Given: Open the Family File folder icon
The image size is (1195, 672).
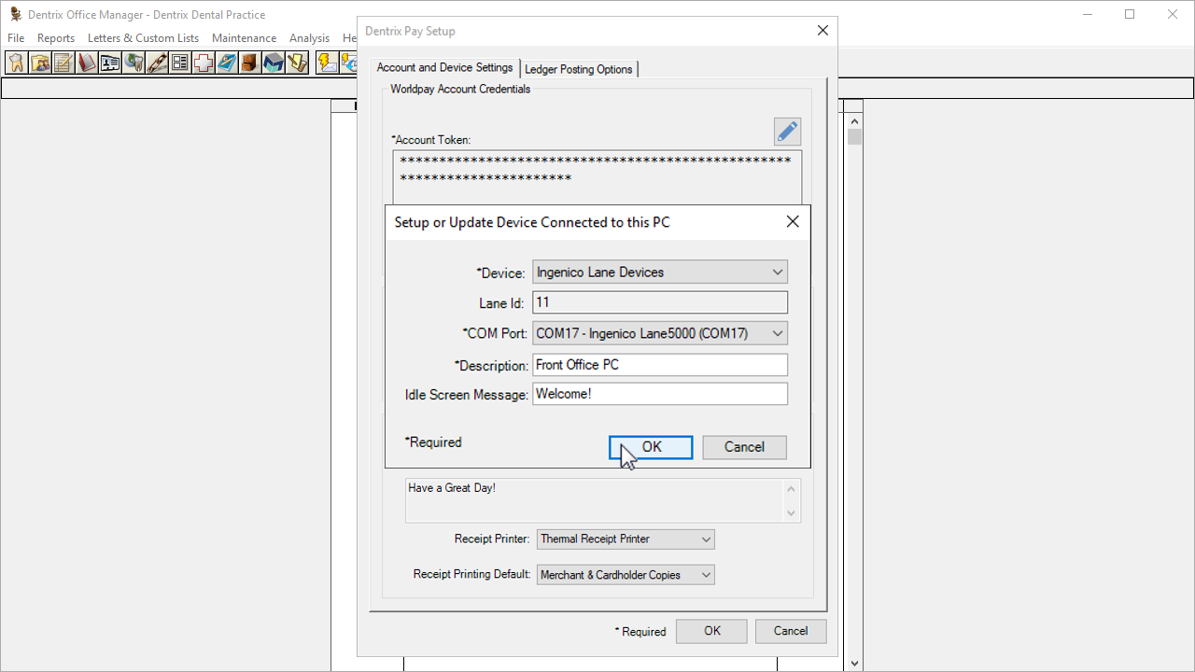Looking at the screenshot, I should pos(40,63).
